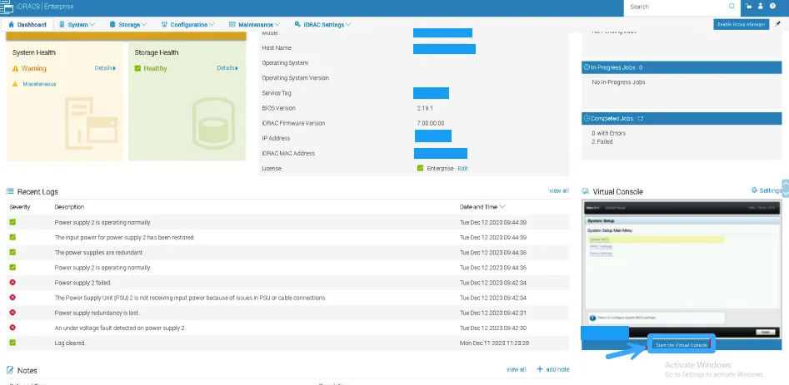The width and height of the screenshot is (789, 385).
Task: Click the help question mark icon
Action: click(x=772, y=7)
